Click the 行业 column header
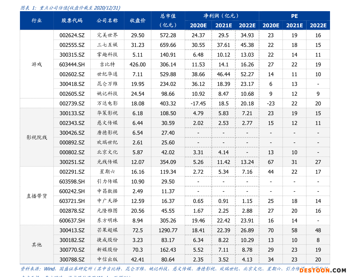This screenshot has height=277, width=350. point(37,21)
